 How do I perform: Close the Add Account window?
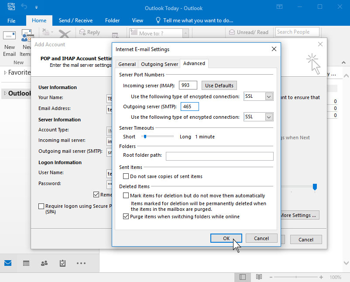pyautogui.click(x=320, y=44)
